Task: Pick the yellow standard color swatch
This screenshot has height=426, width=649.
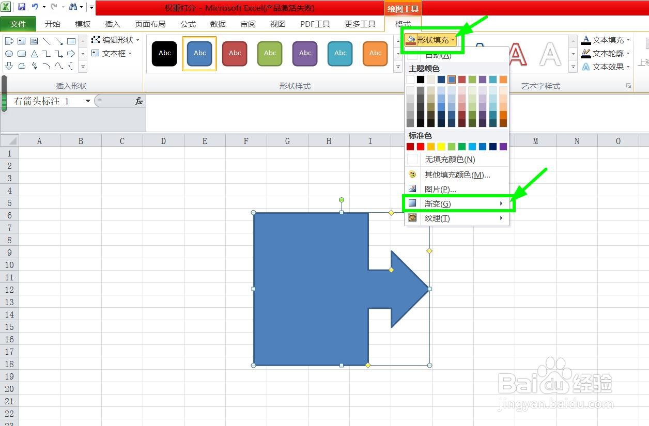Action: point(441,147)
